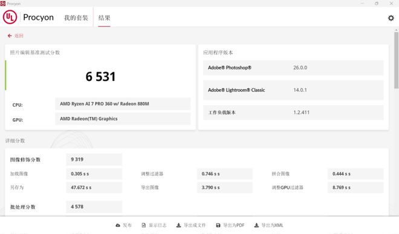Click the batch processing score 4 578
399x234 pixels.
pyautogui.click(x=77, y=207)
